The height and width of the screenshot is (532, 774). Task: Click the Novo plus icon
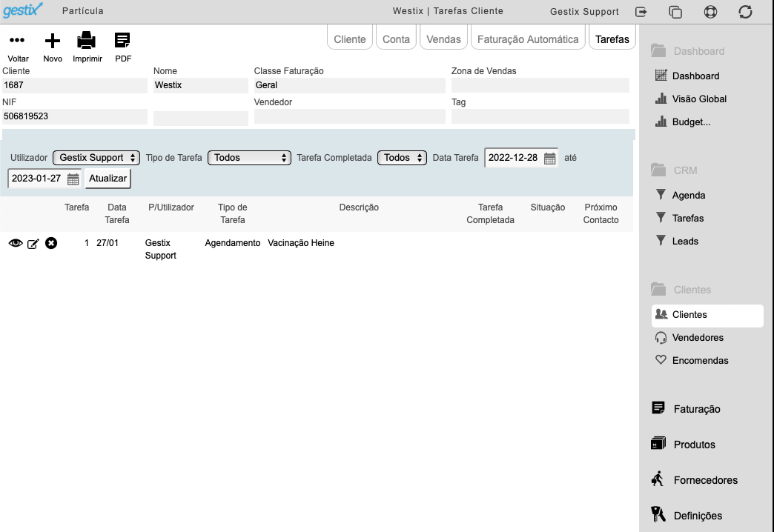tap(53, 41)
